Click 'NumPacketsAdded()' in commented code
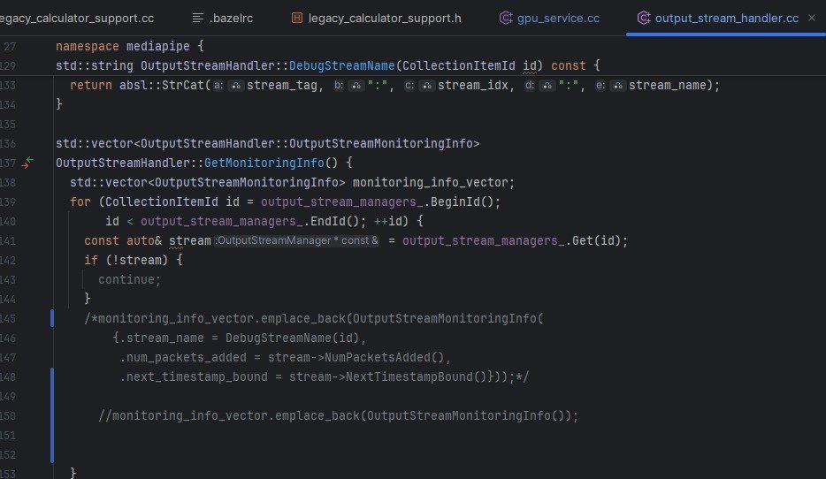The image size is (826, 479). [x=385, y=357]
